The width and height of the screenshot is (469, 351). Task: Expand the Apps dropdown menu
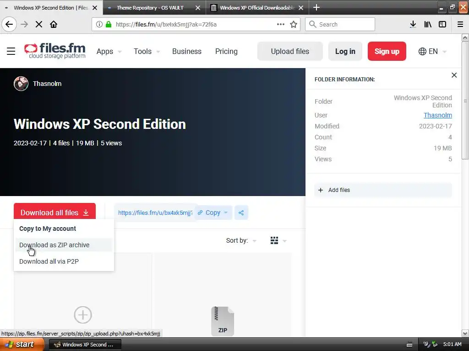coord(109,51)
